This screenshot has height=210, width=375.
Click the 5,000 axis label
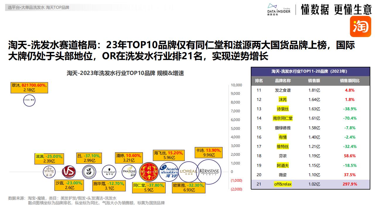pos(236,128)
